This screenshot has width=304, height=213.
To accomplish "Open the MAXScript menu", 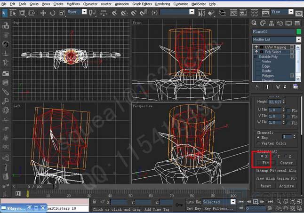I will coord(199,4).
